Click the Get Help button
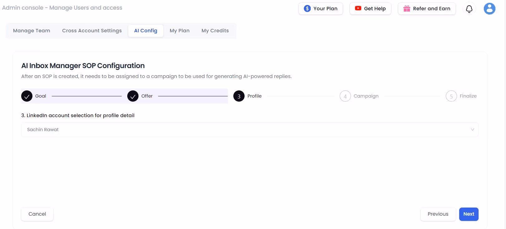Image resolution: width=506 pixels, height=229 pixels. click(370, 9)
